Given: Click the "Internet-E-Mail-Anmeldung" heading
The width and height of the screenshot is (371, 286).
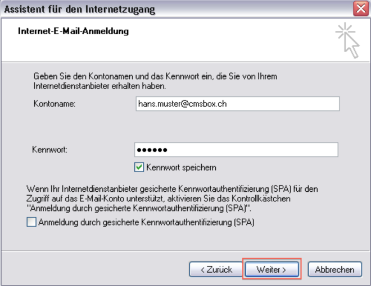Looking at the screenshot, I should (74, 31).
